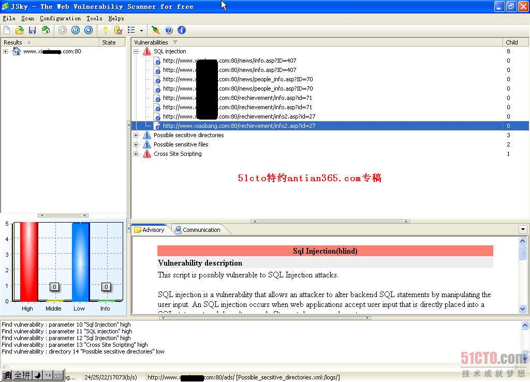530x382 pixels.
Task: Click the Results column header
Action: click(x=50, y=42)
